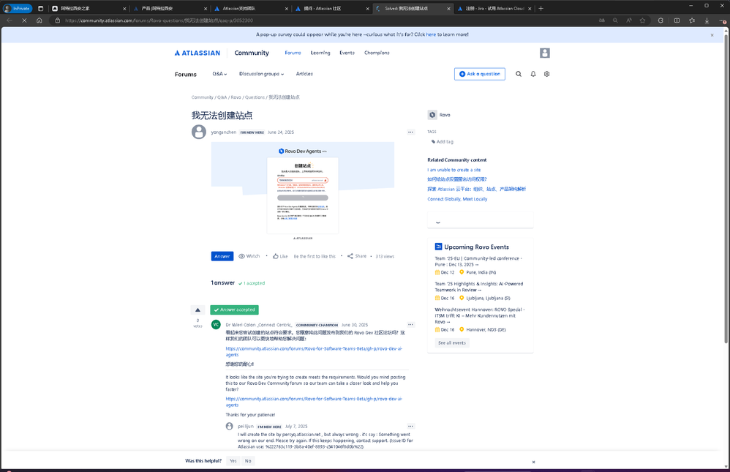Viewport: 730px width, 472px height.
Task: Open Champions in top navigation
Action: pos(377,53)
